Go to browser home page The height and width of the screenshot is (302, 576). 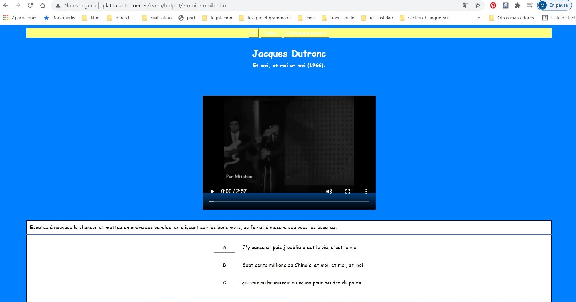coord(42,5)
